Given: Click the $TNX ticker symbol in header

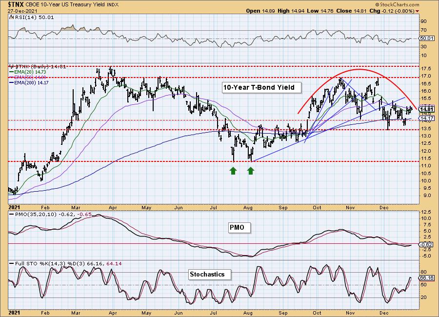Looking at the screenshot, I should pos(16,4).
